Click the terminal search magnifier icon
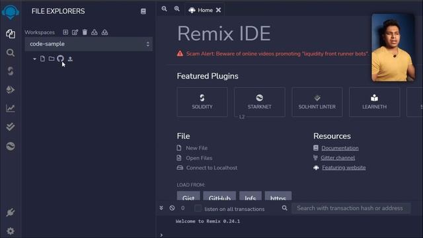Screen dimensions: 423x238 [x=284, y=208]
